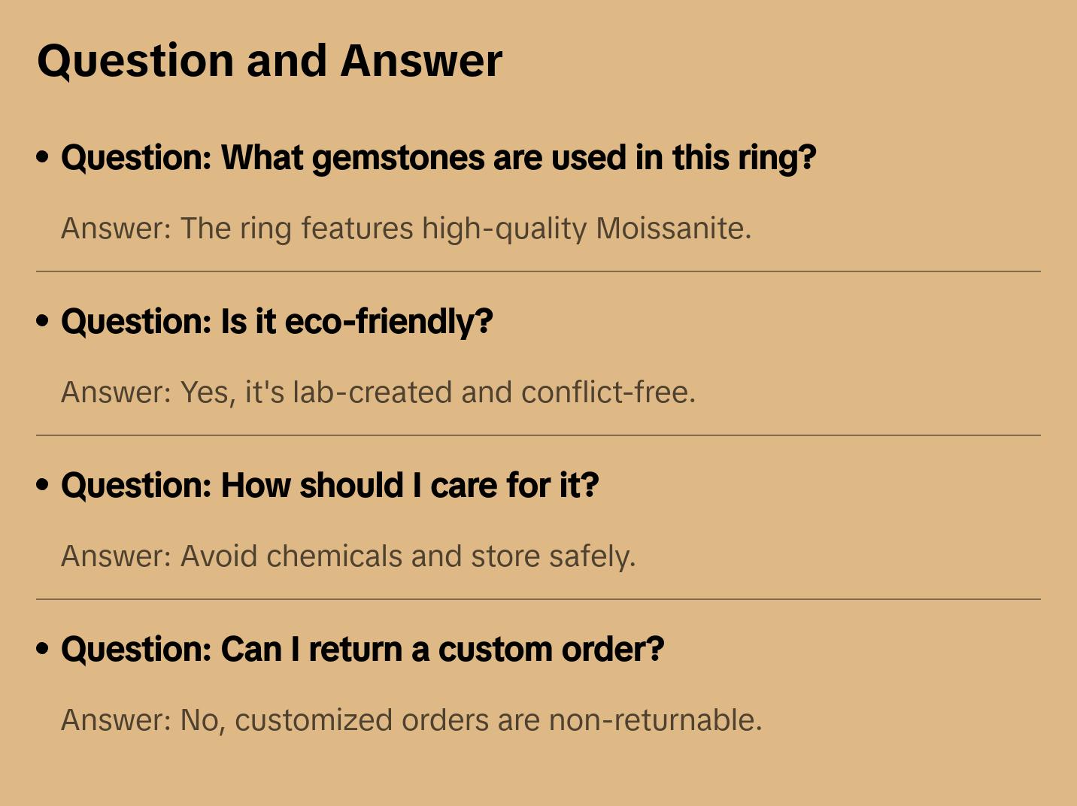Click the answer about customized orders being non-returnable
This screenshot has height=806, width=1077.
411,720
